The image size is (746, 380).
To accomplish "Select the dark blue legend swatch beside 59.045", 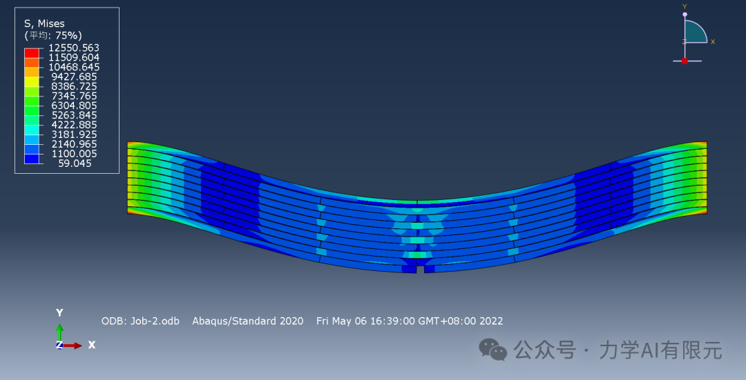I will point(31,159).
